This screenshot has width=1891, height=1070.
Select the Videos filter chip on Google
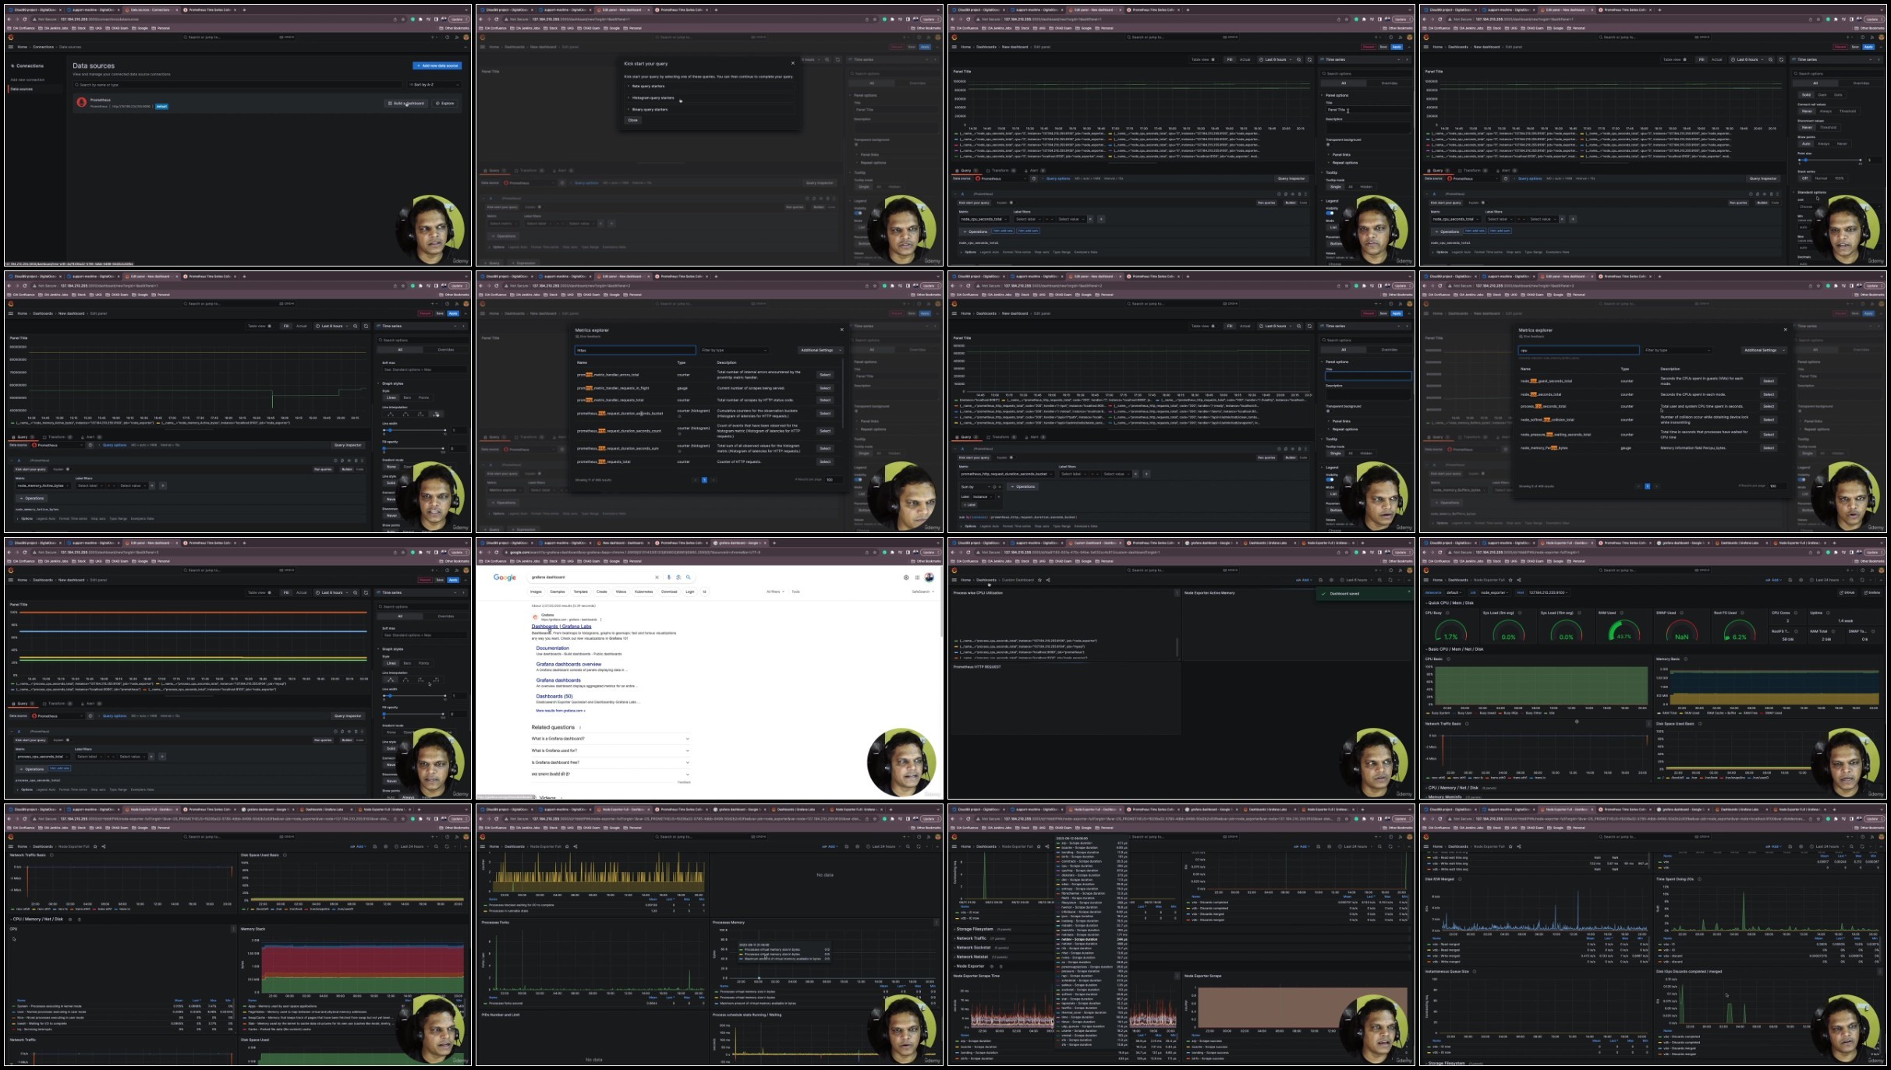[621, 592]
